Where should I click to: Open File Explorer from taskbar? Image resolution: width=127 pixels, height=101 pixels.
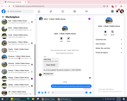tap(33, 99)
